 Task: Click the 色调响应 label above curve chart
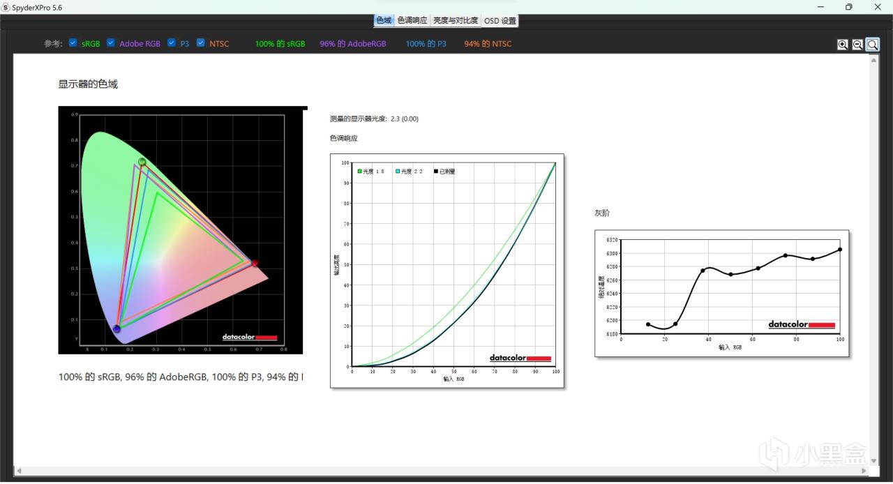(x=343, y=138)
